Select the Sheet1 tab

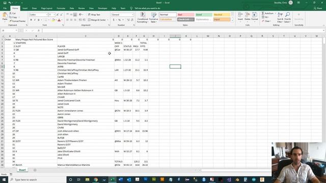click(x=22, y=170)
